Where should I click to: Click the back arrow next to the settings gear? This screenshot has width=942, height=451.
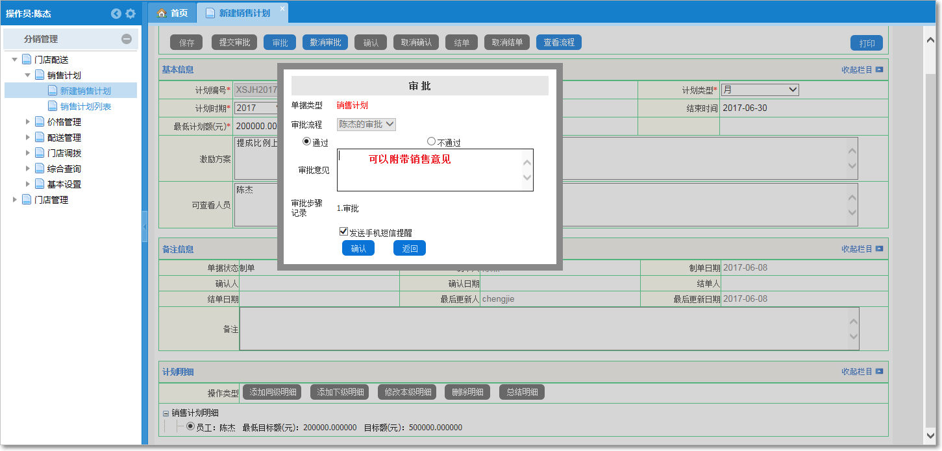tap(116, 13)
